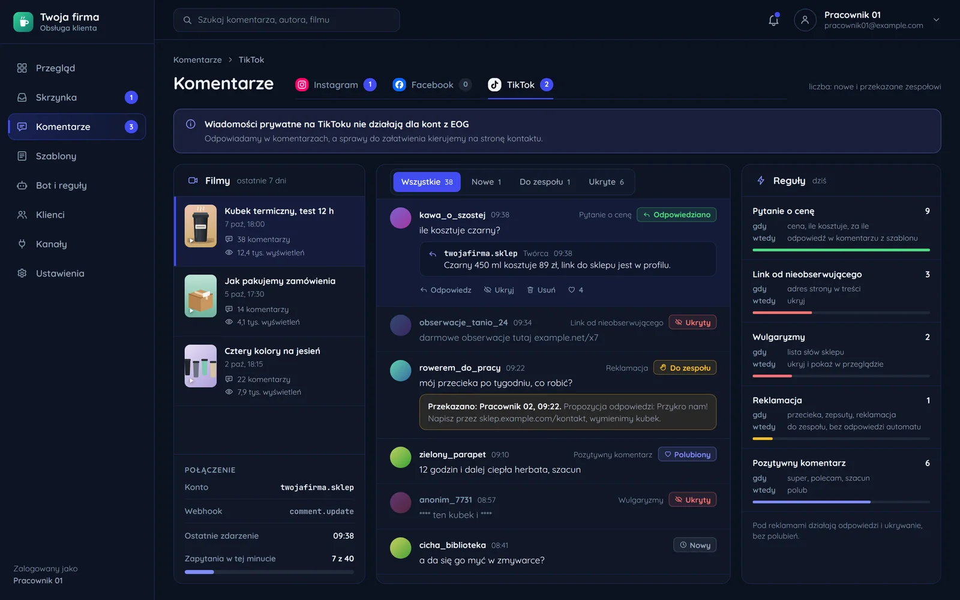Image resolution: width=960 pixels, height=600 pixels.
Task: Focus the comment search field
Action: tap(286, 20)
